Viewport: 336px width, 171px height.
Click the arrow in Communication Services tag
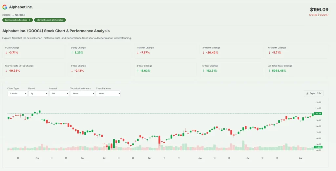point(29,20)
